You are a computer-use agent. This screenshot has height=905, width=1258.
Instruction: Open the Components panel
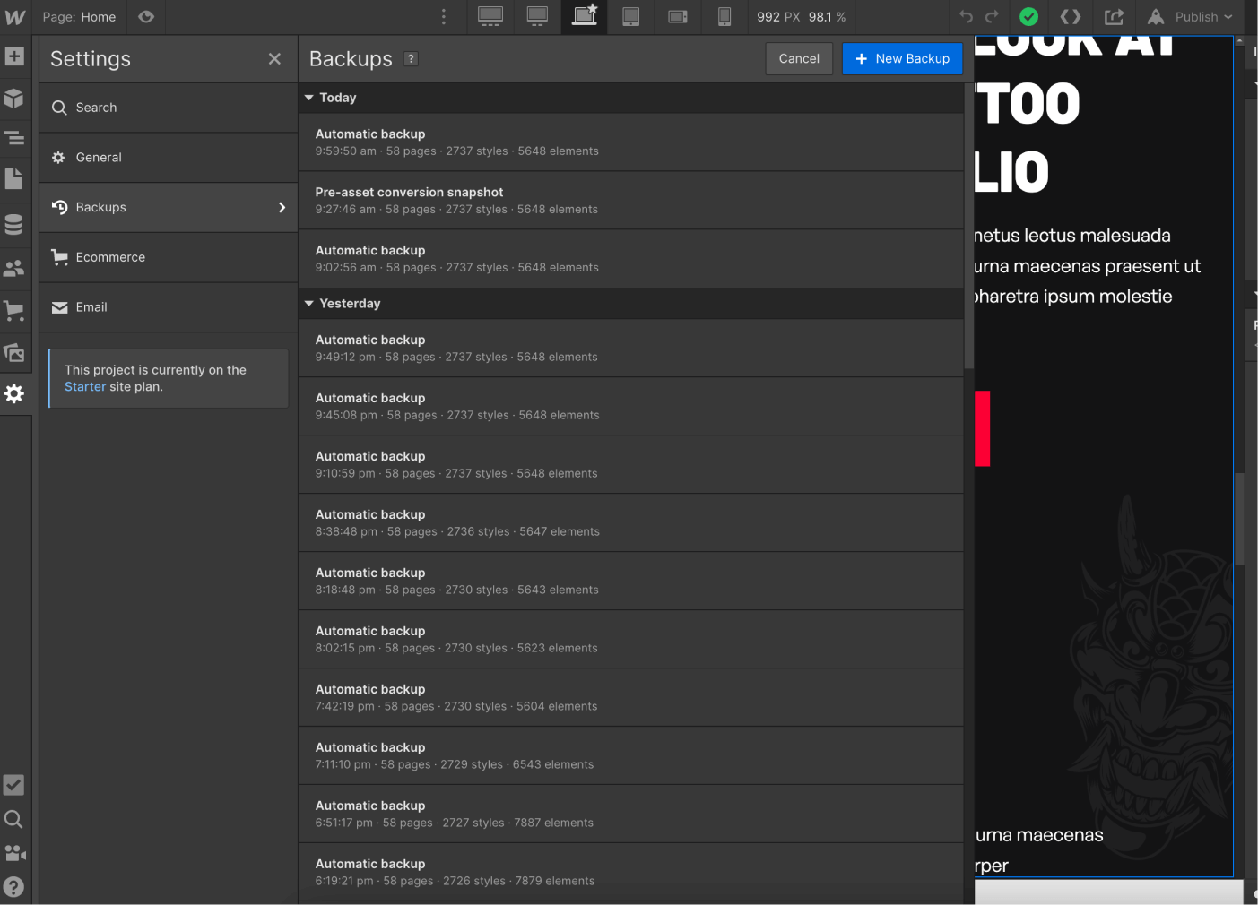click(14, 99)
